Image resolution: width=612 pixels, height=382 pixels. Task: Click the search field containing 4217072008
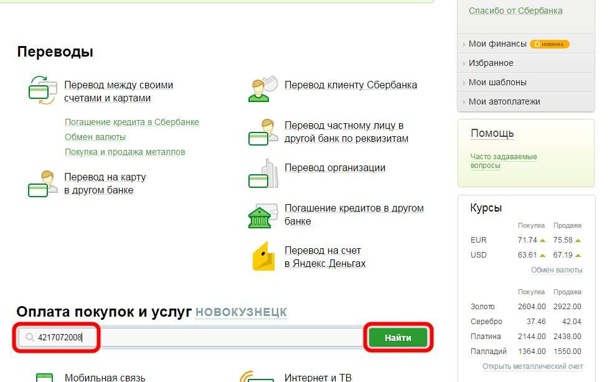(191, 337)
